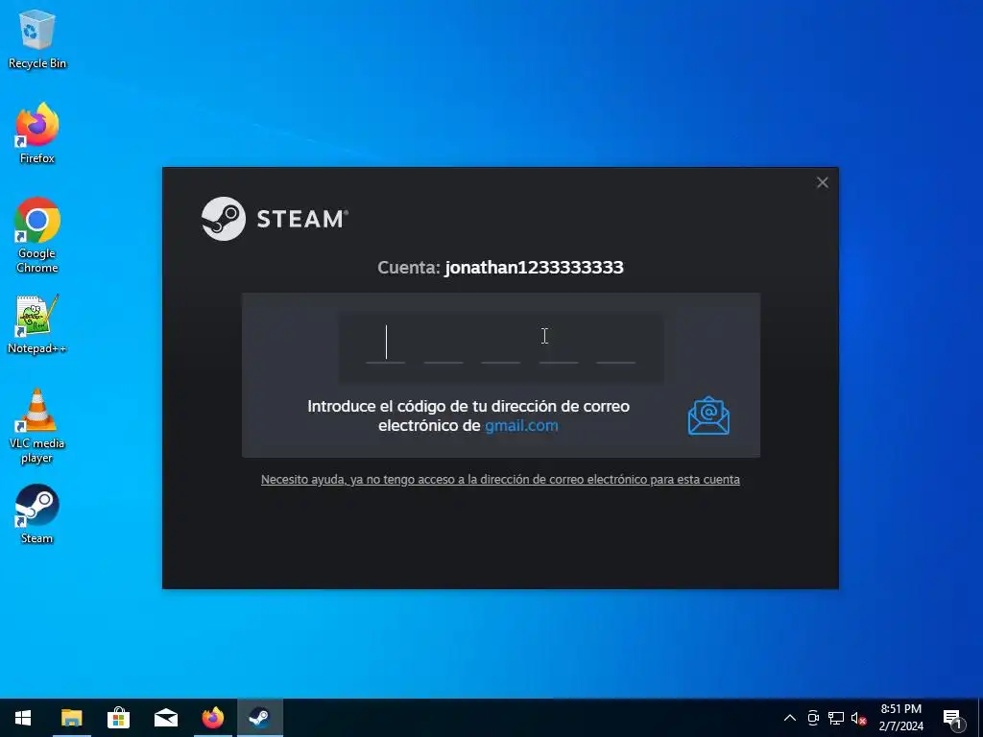983x737 pixels.
Task: Open the Windows Start menu
Action: click(x=23, y=718)
